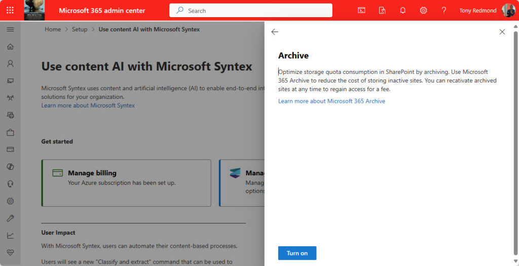The width and height of the screenshot is (519, 266).
Task: Go to Home in left sidebar
Action: tap(10, 47)
